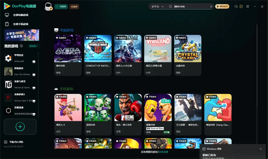Select 全部手机游戏 in sidebar
Image resolution: width=268 pixels, height=159 pixels.
pyautogui.click(x=21, y=24)
